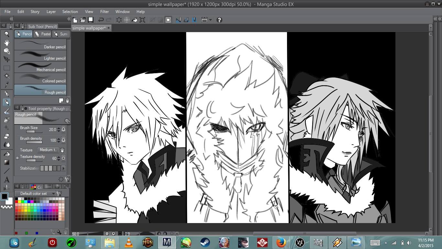The image size is (442, 249).
Task: Select the Fill bucket tool
Action: 6,154
